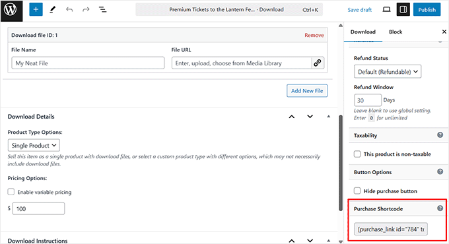Focus the File URL field

[x=242, y=63]
